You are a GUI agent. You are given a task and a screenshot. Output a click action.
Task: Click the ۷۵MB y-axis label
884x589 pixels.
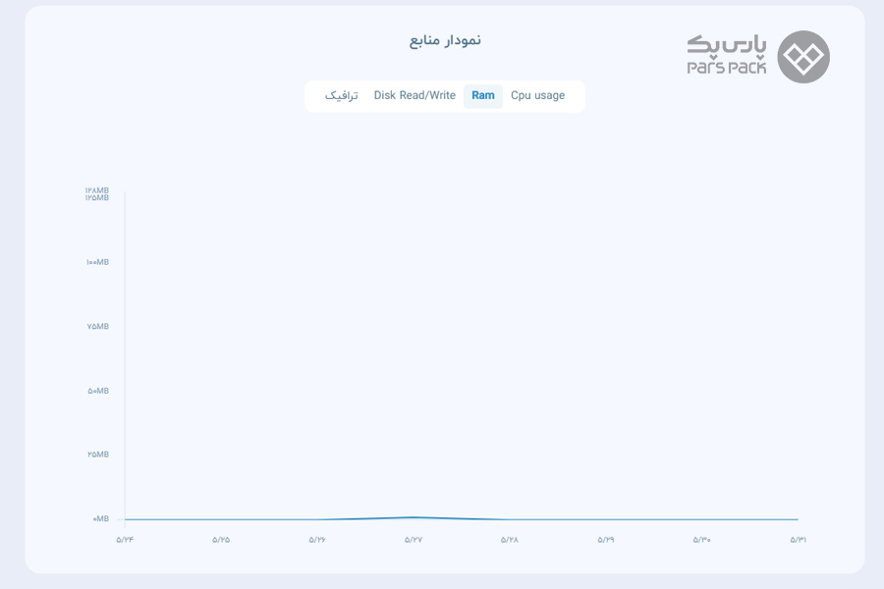pyautogui.click(x=98, y=326)
